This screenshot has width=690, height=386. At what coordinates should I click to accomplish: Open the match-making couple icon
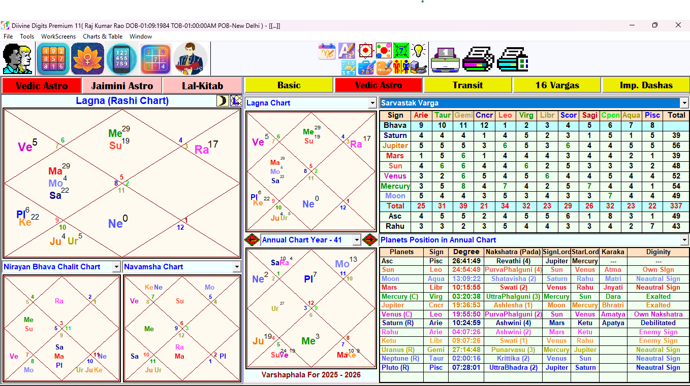[18, 58]
